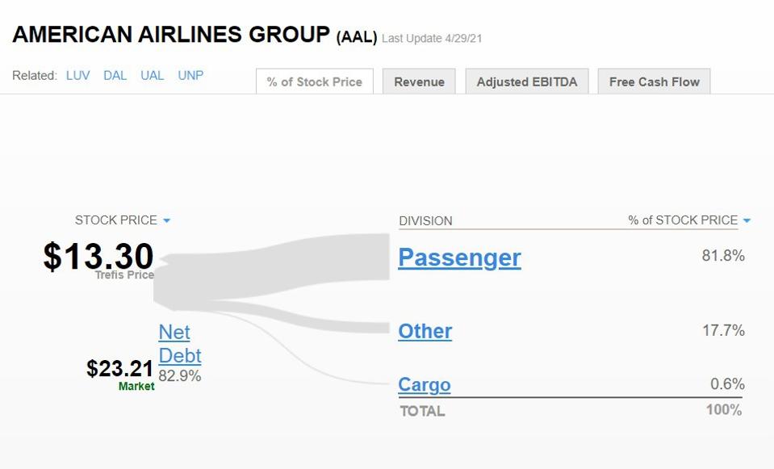Open the DAL related stock link
The image size is (774, 469).
(x=115, y=76)
